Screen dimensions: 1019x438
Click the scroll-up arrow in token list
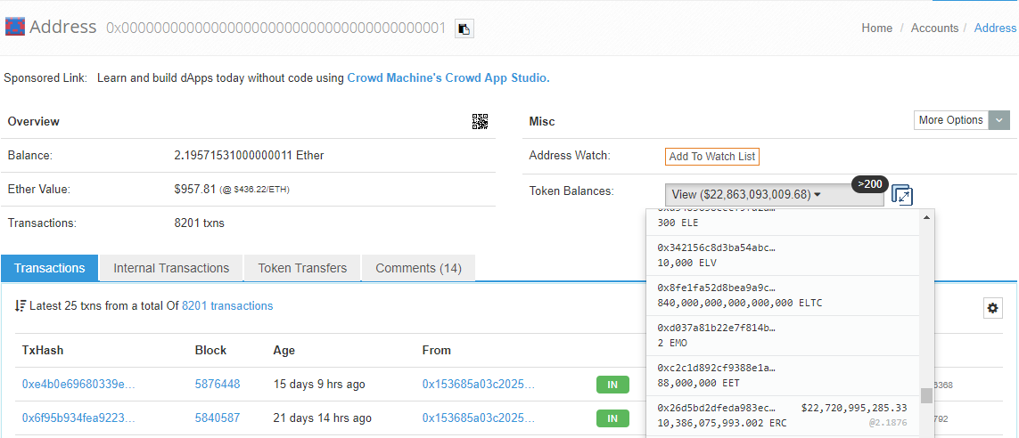(926, 217)
